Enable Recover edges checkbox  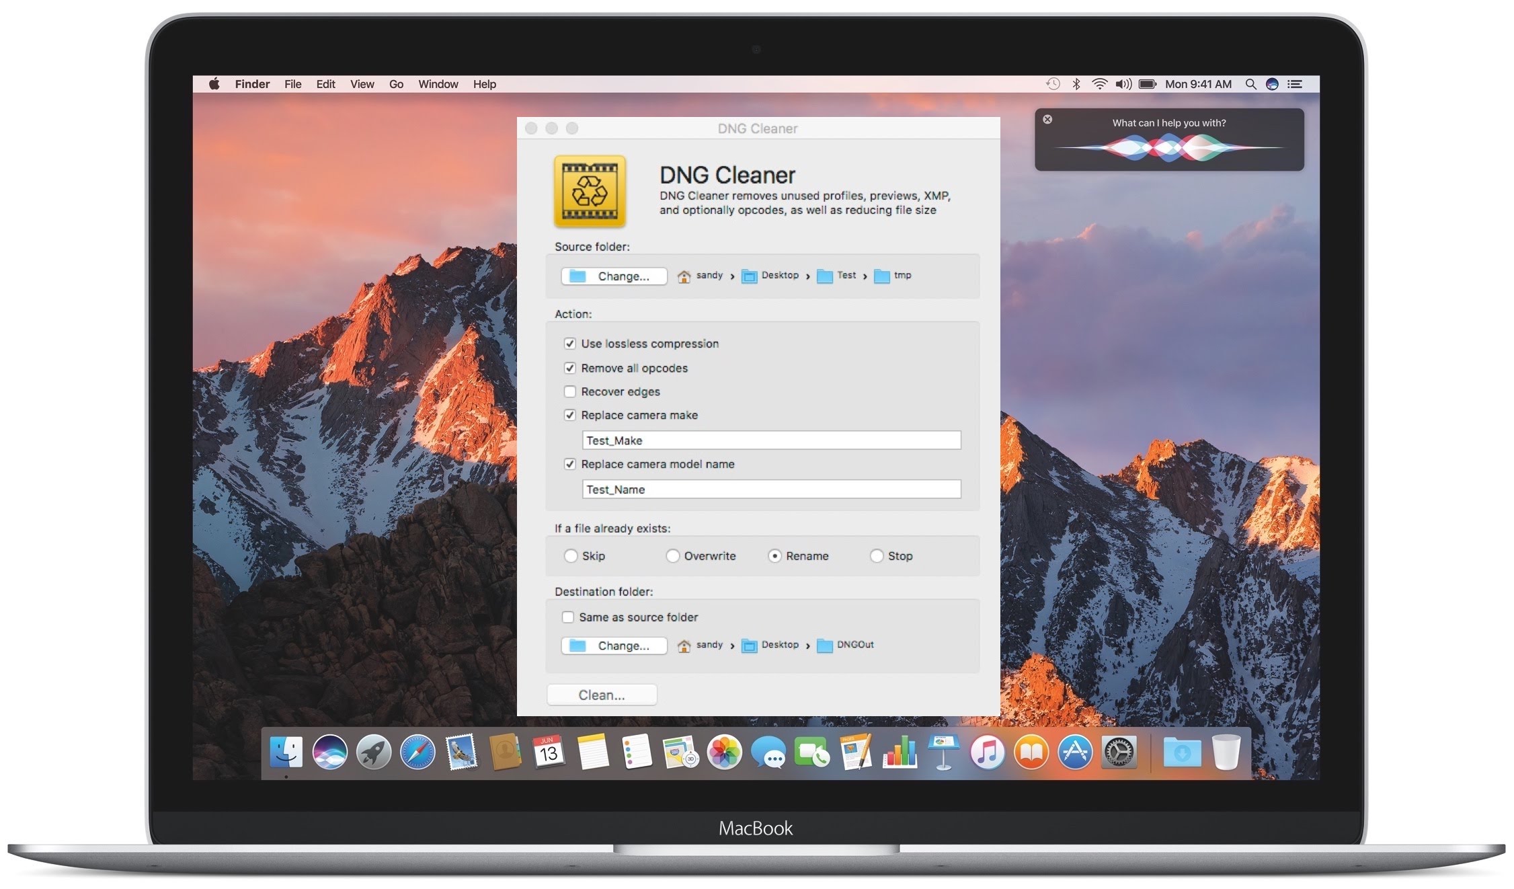point(570,391)
